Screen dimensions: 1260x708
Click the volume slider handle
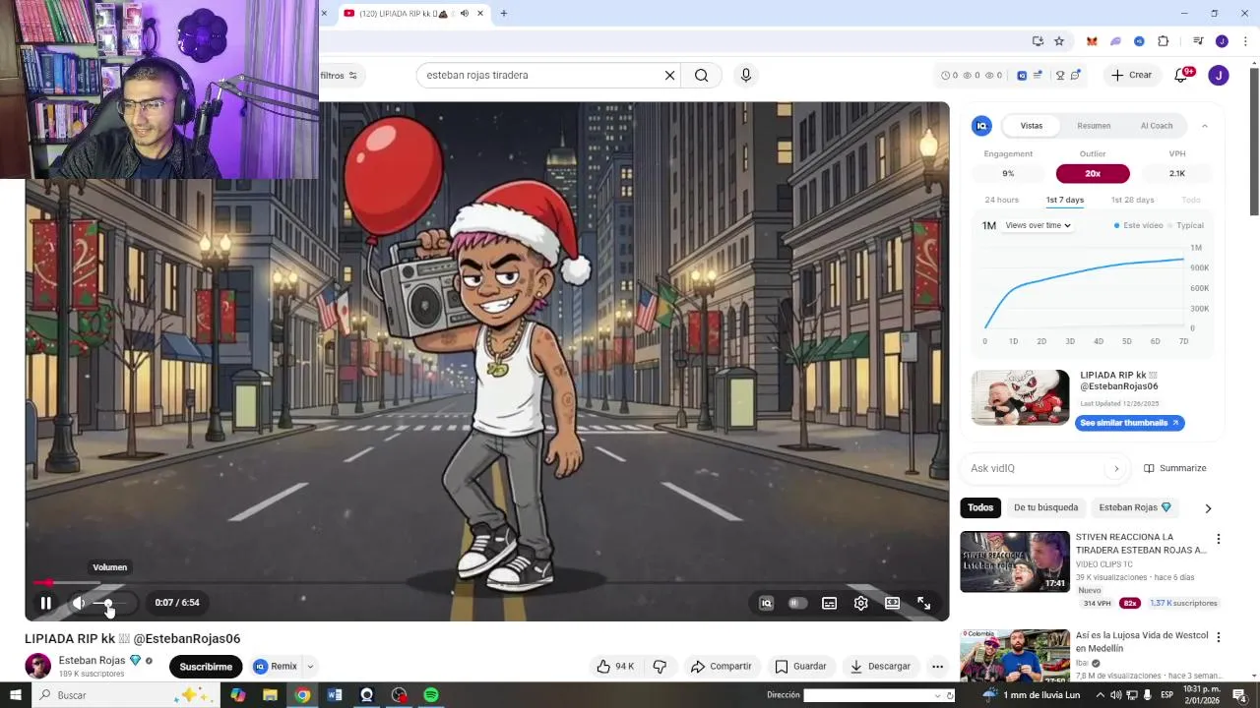click(108, 603)
